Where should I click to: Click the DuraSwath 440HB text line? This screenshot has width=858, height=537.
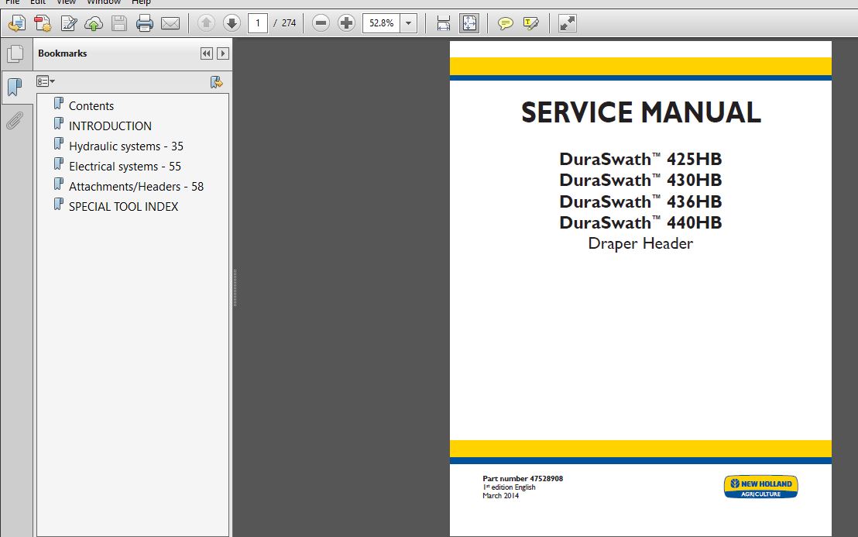pos(640,223)
